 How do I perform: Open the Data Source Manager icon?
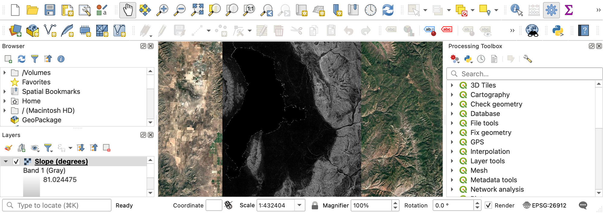(x=15, y=30)
